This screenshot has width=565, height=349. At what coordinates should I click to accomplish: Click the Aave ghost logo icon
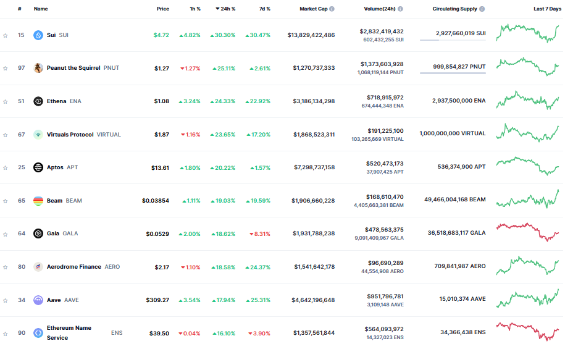click(38, 300)
